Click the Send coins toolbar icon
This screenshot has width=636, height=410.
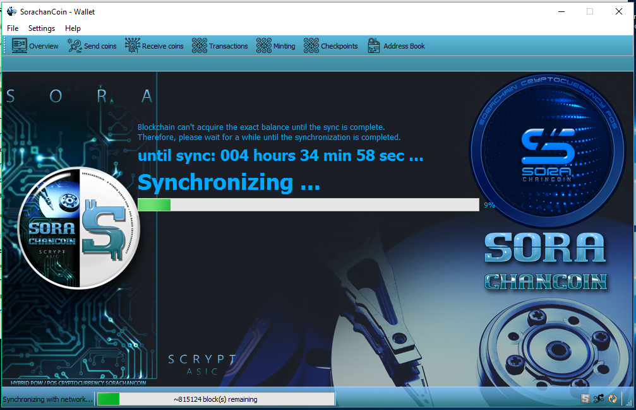[75, 46]
